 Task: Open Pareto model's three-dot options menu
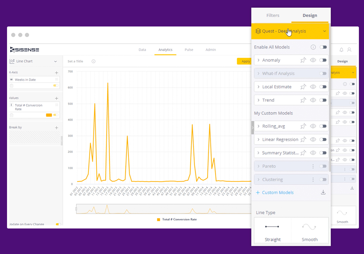(313, 166)
